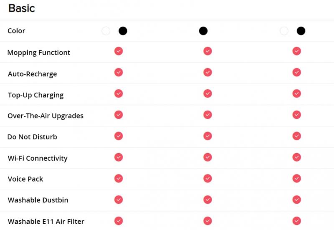Screen dimensions: 334x230
Task: Click Mopping Function checkmark in first column
Action: 119,51
